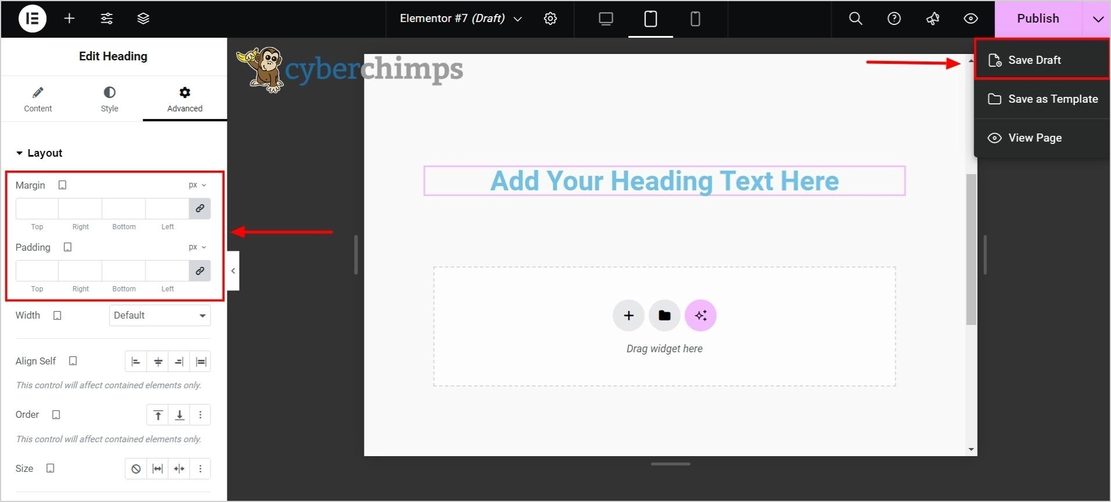Set Align Self to stretch
This screenshot has height=502, width=1111.
(201, 362)
